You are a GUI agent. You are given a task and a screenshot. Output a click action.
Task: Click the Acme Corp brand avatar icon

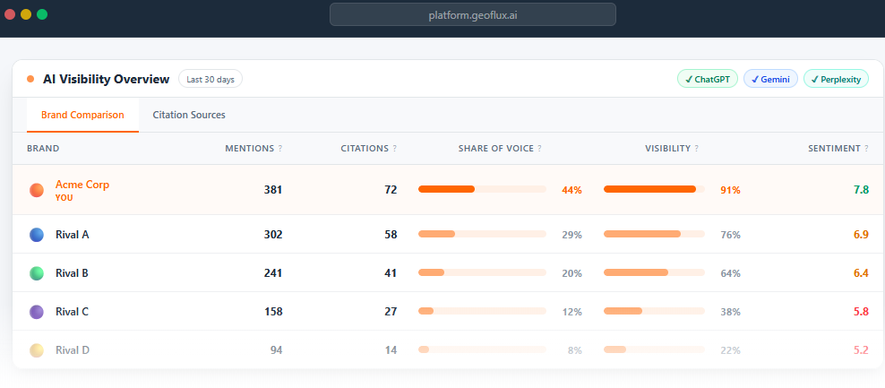(36, 190)
